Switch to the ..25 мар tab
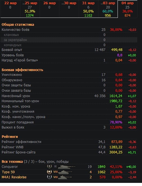 point(30,9)
